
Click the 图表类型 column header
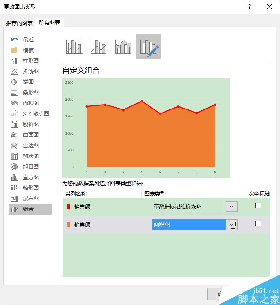155,193
